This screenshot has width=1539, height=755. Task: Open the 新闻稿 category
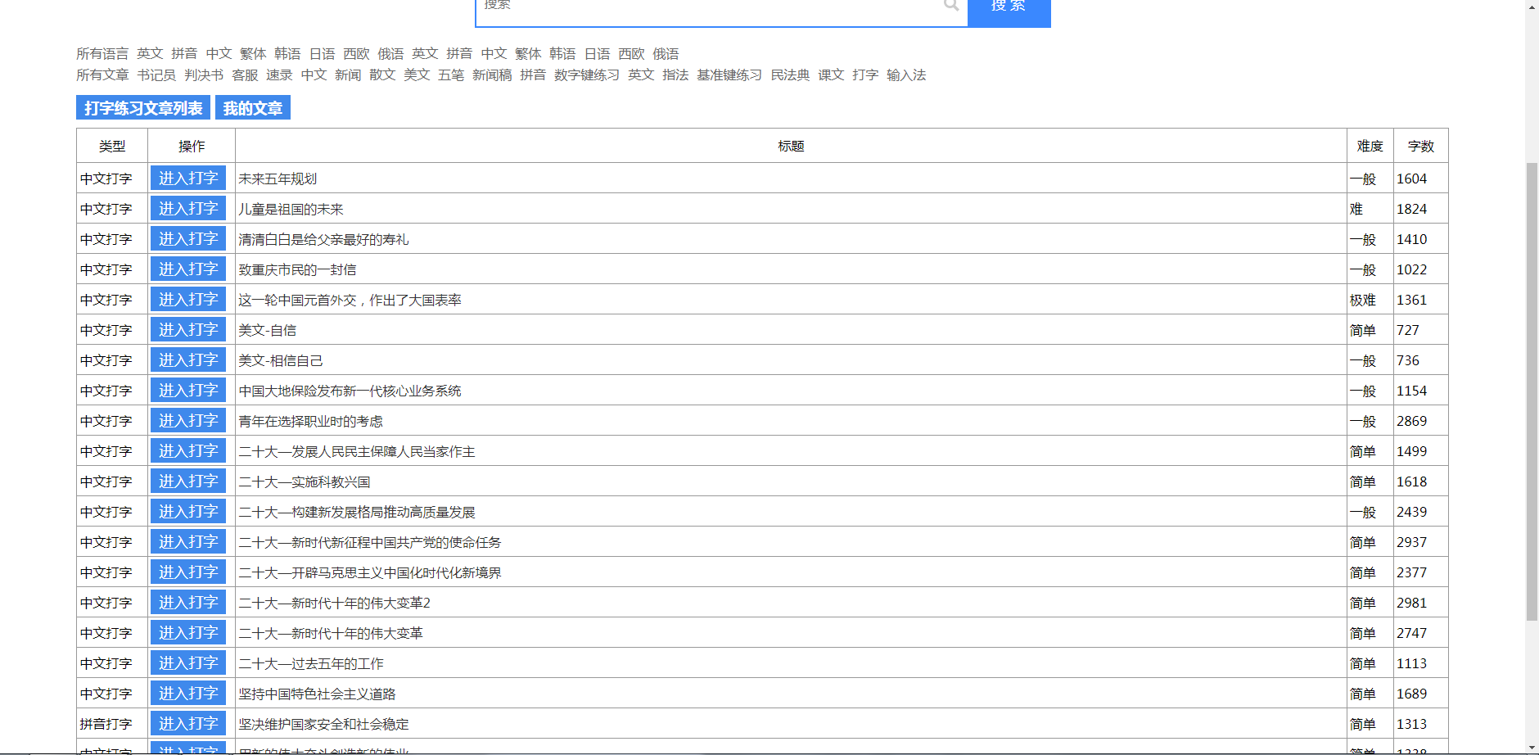[x=492, y=75]
